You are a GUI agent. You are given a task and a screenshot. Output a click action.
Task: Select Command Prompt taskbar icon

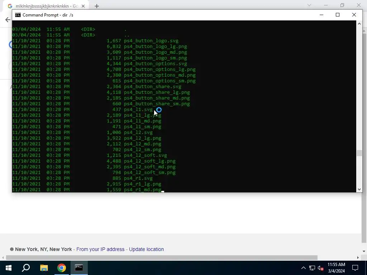(x=79, y=268)
